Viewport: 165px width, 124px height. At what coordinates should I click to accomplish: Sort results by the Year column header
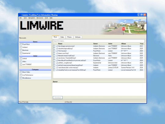[x=141, y=43]
